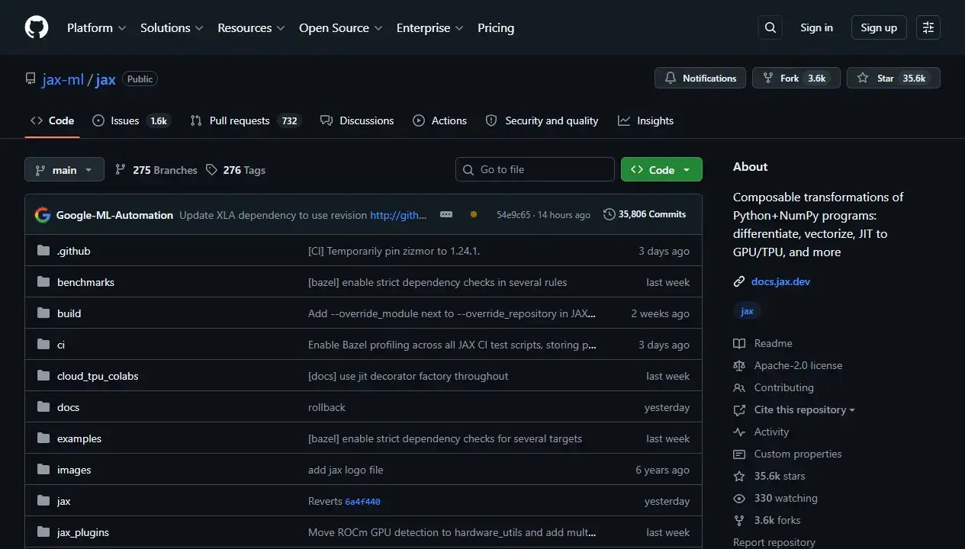Click the star icon beside 35.6k stars
Screen dimensions: 965x549
click(x=738, y=477)
